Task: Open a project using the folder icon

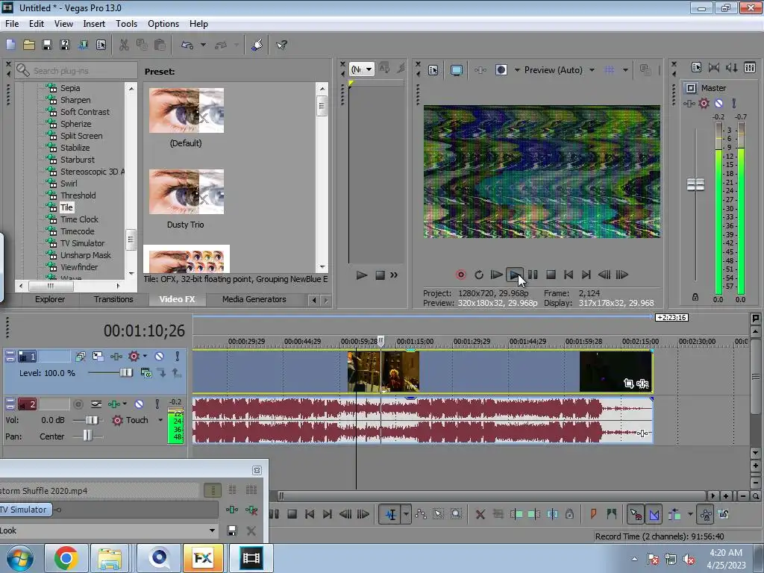Action: pyautogui.click(x=29, y=46)
